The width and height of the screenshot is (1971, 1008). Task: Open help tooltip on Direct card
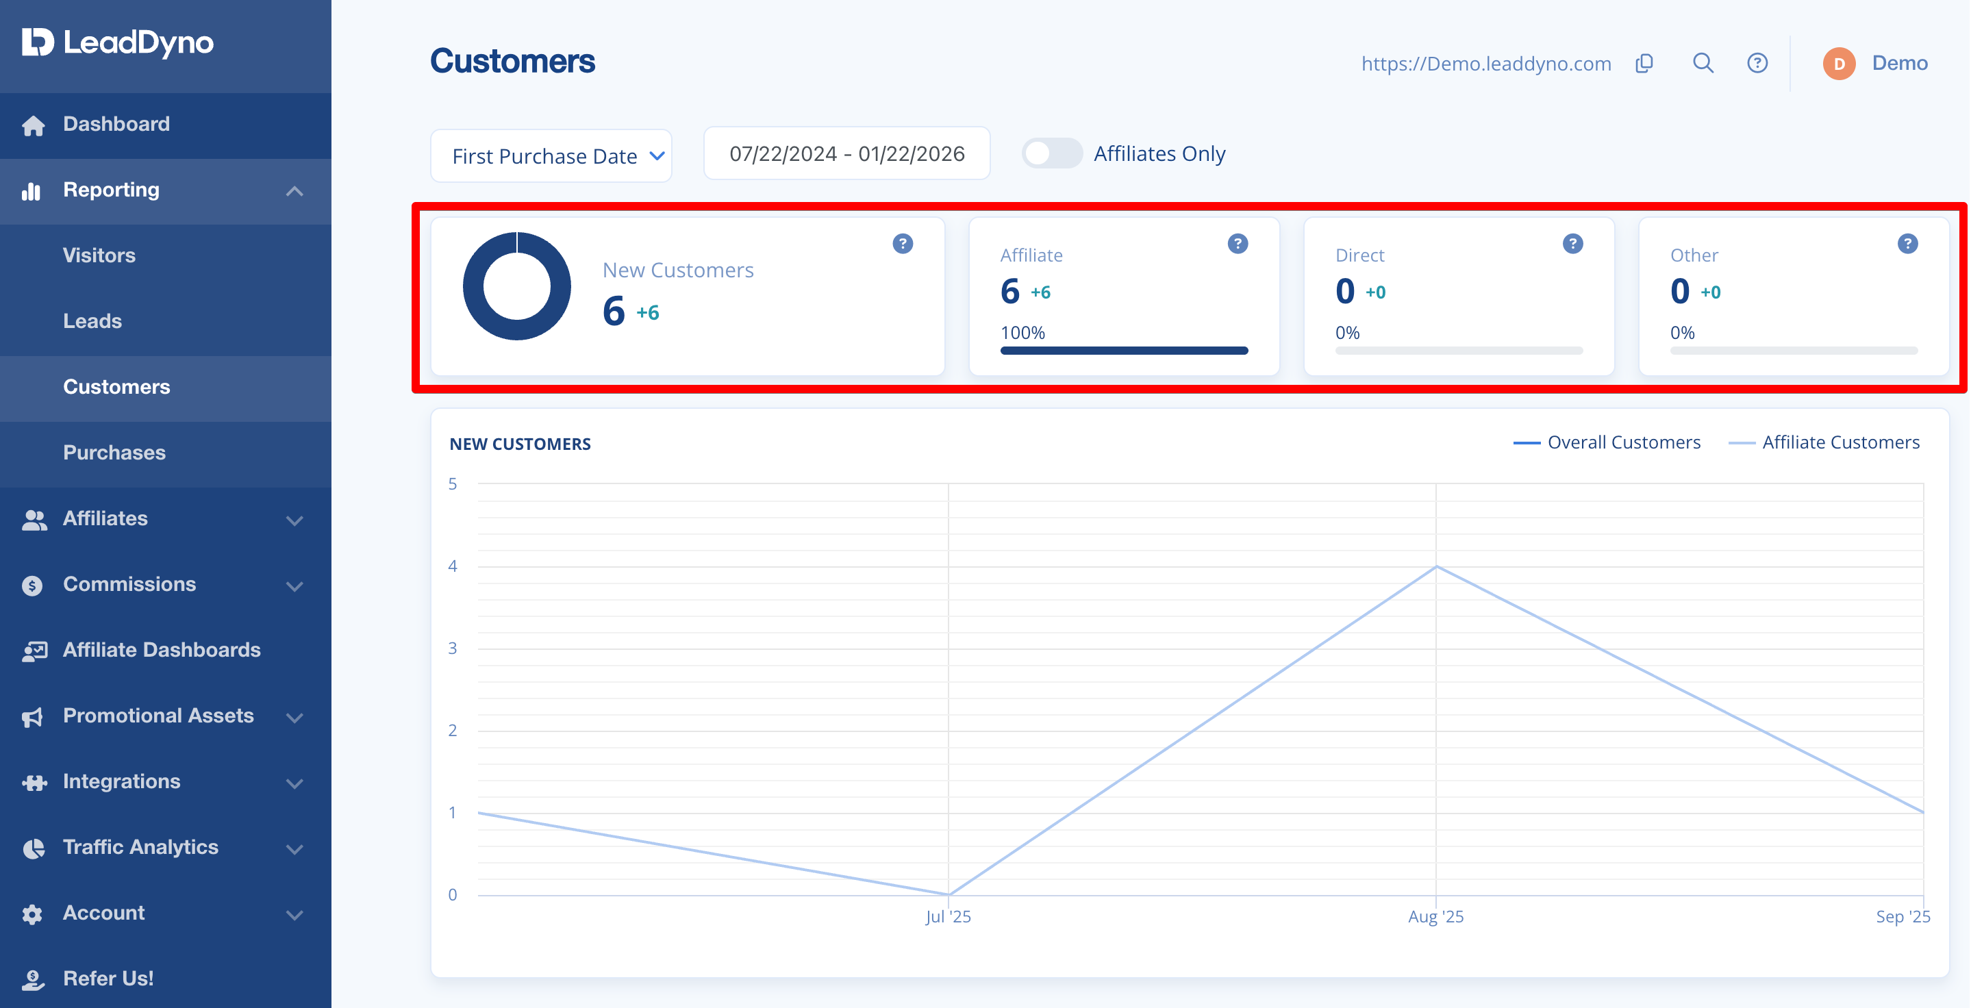click(x=1572, y=244)
